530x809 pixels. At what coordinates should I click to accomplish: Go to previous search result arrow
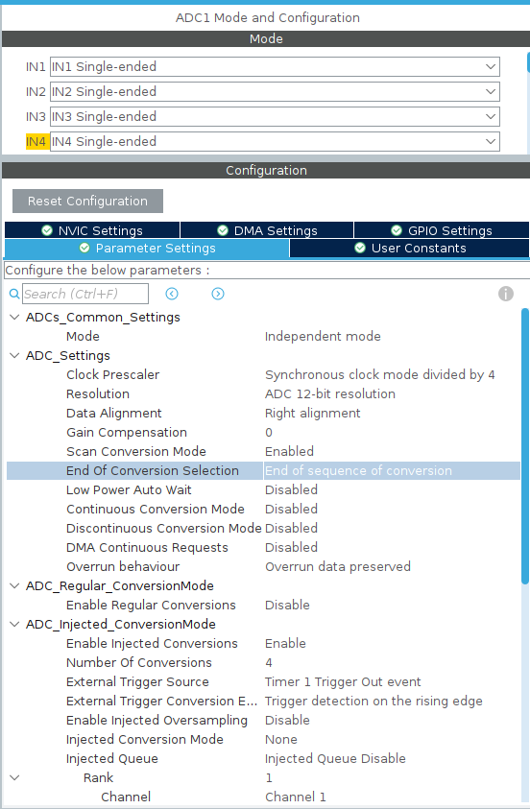point(172,294)
